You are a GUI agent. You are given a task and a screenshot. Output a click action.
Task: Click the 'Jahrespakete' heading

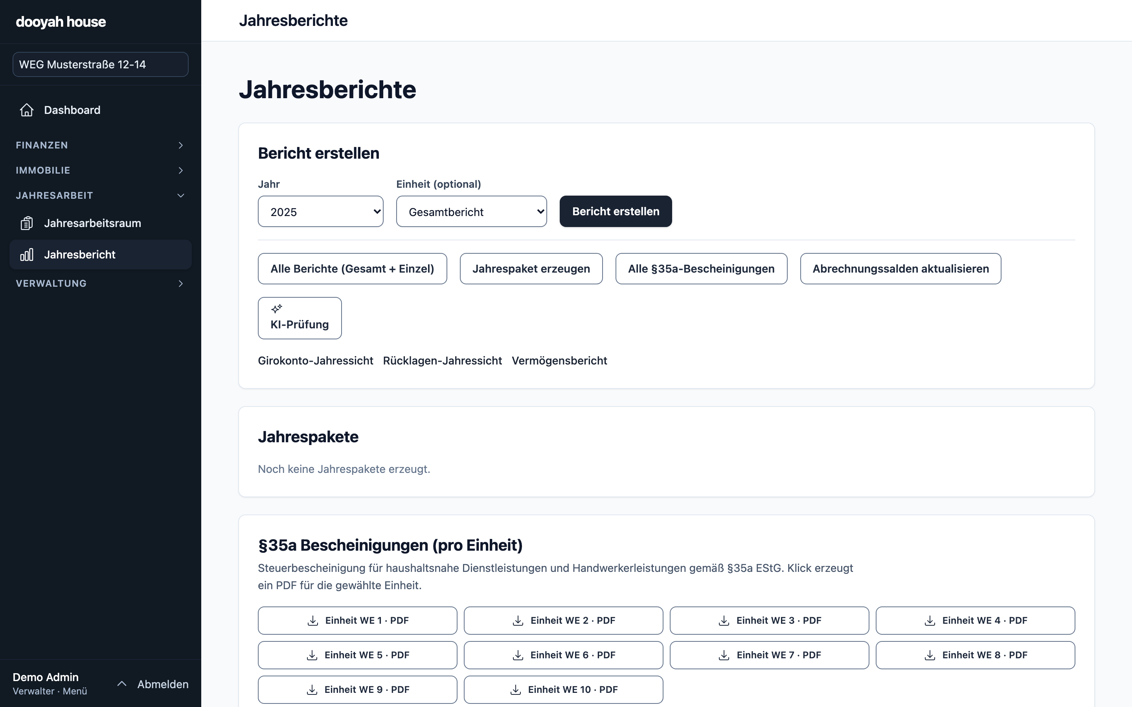[308, 437]
